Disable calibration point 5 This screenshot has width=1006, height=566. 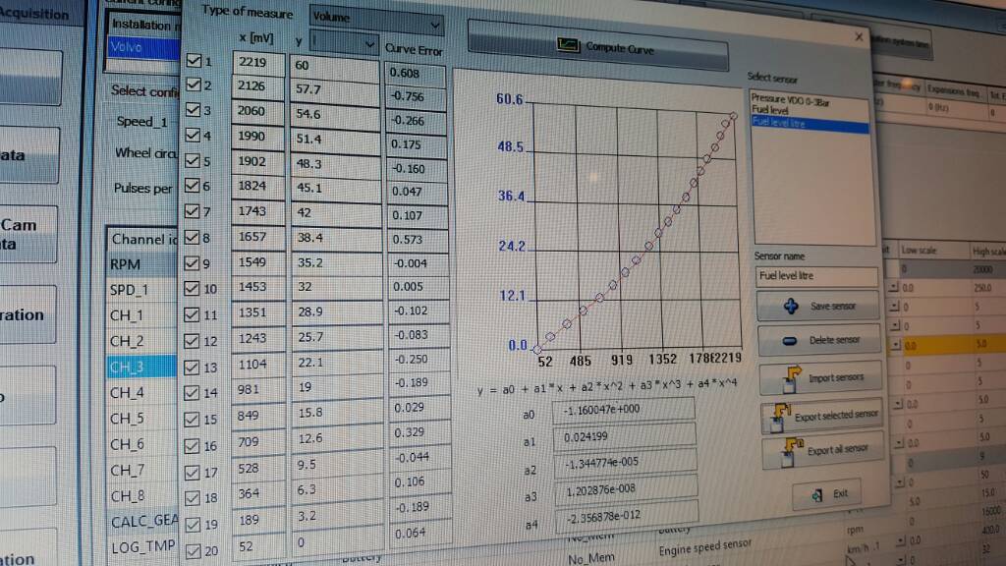[192, 160]
